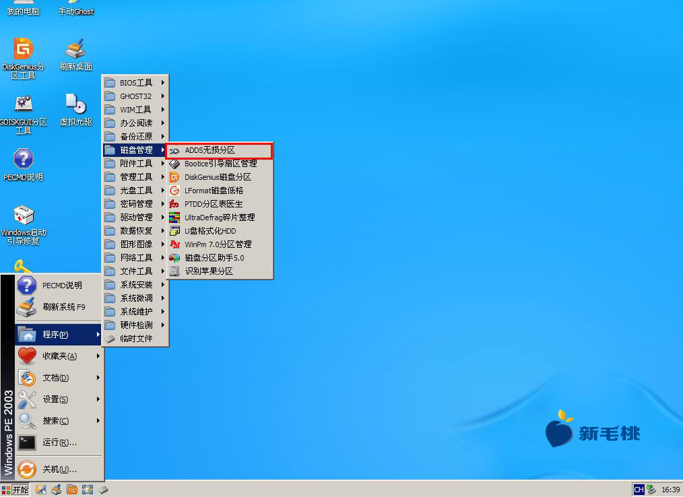Viewport: 683px width, 497px height.
Task: Expand the 附件工具 submenu
Action: click(x=135, y=164)
